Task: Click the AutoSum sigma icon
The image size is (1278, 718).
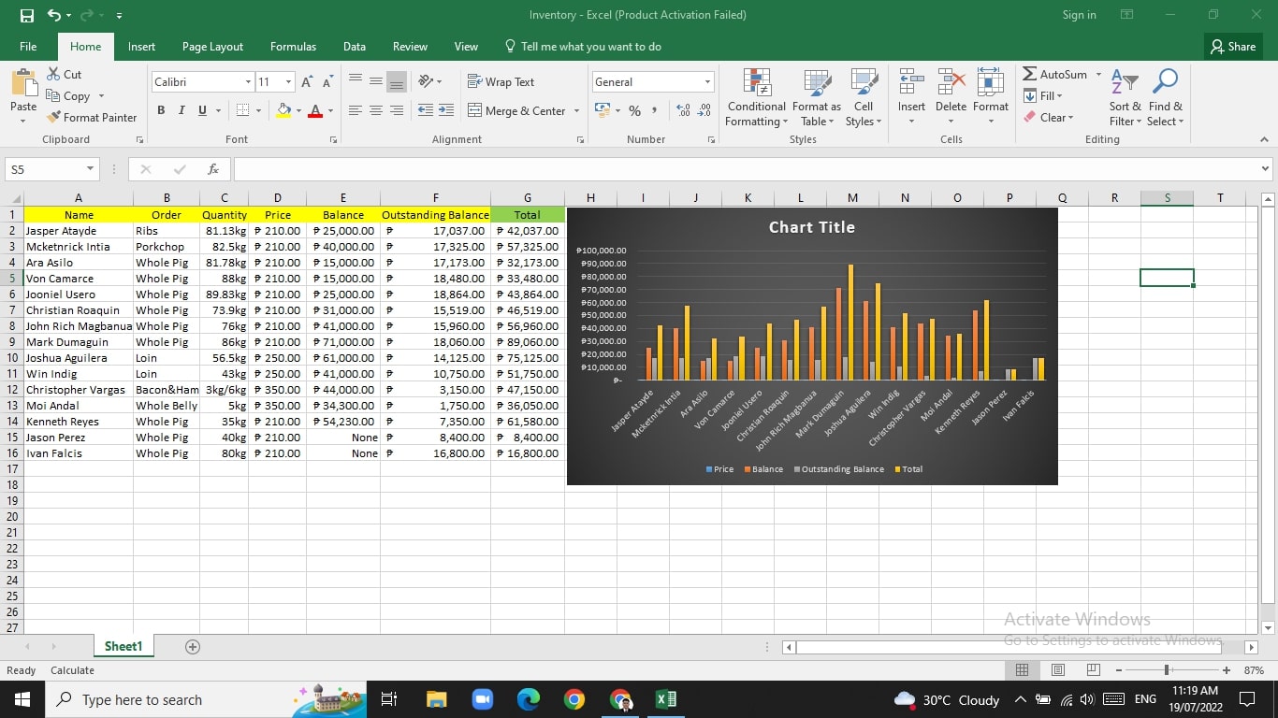Action: tap(1029, 74)
